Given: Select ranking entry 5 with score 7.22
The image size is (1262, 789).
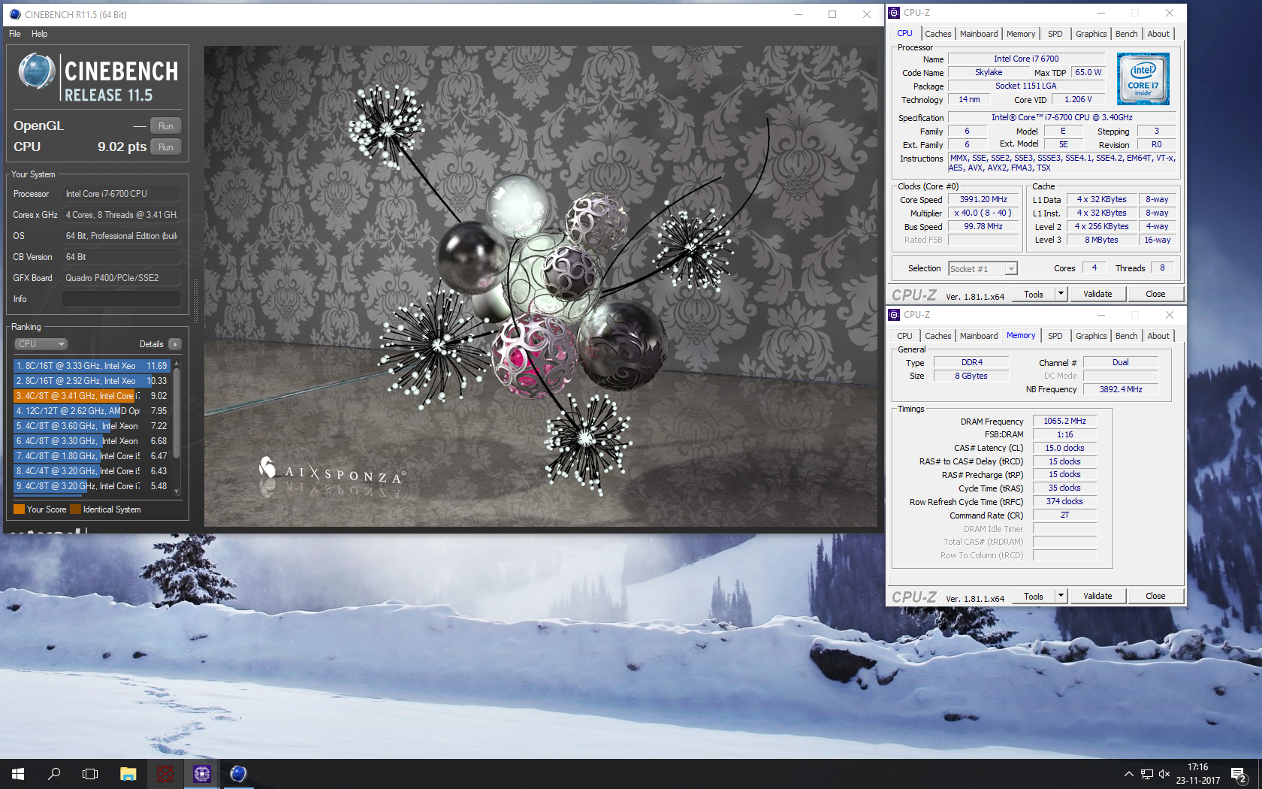Looking at the screenshot, I should click(x=92, y=426).
